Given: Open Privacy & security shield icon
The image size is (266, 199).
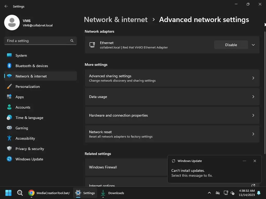Looking at the screenshot, I should coord(9,149).
